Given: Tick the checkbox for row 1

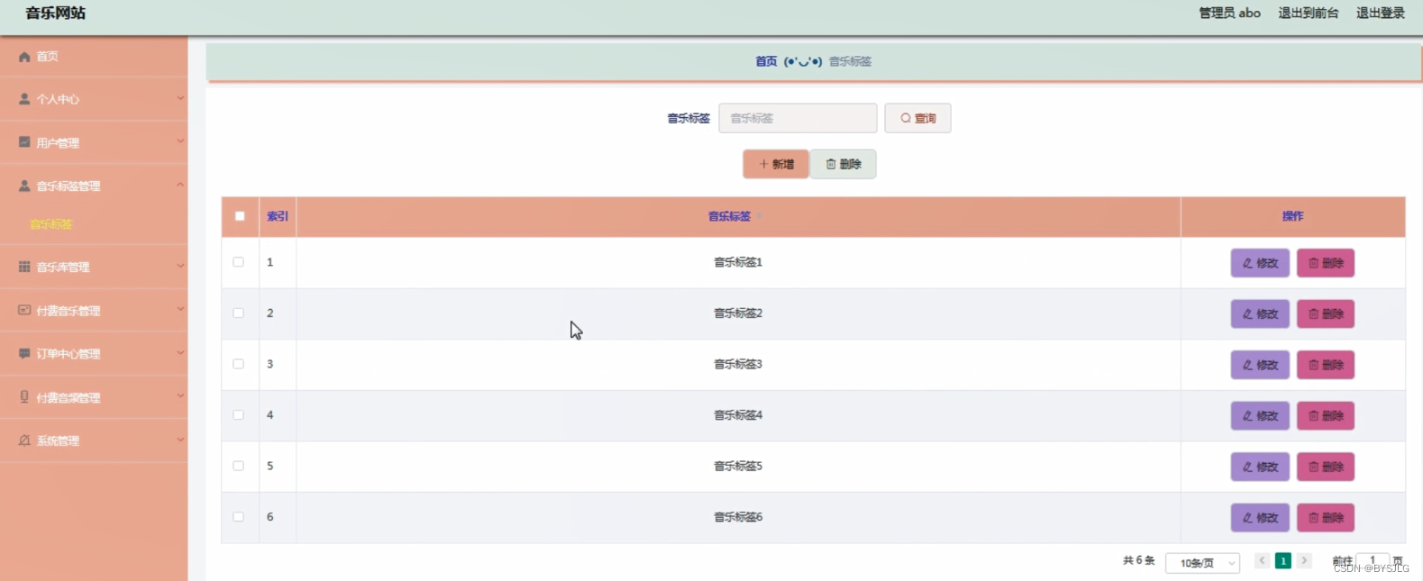Looking at the screenshot, I should (x=238, y=262).
